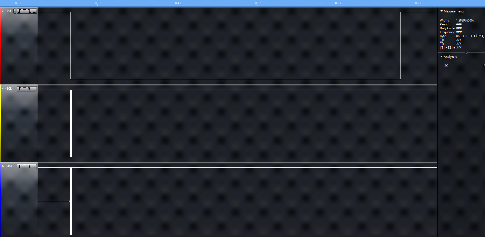This screenshot has width=485, height=237.
Task: Select high level trigger on INT channel
Action: [24, 11]
